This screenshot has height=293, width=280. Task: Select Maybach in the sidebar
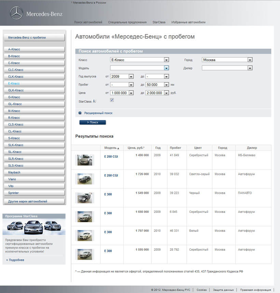[x=34, y=173]
